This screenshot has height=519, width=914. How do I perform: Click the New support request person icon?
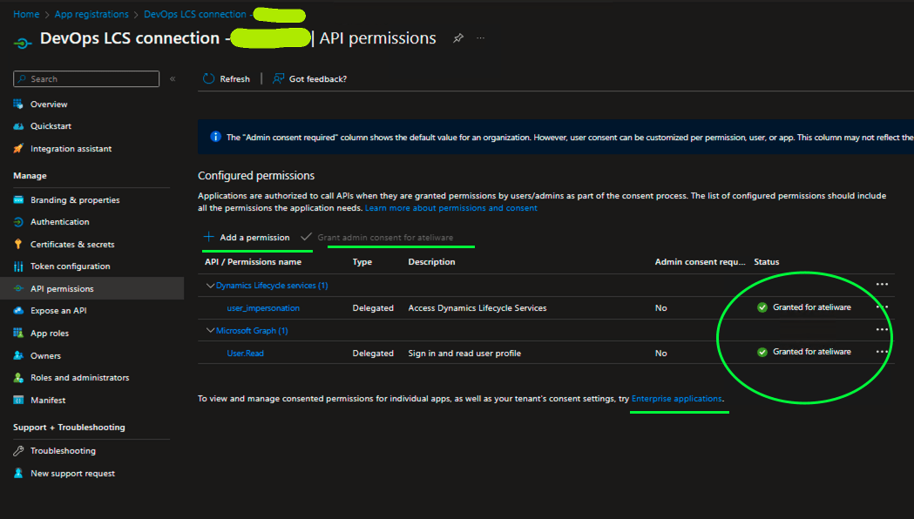[18, 473]
